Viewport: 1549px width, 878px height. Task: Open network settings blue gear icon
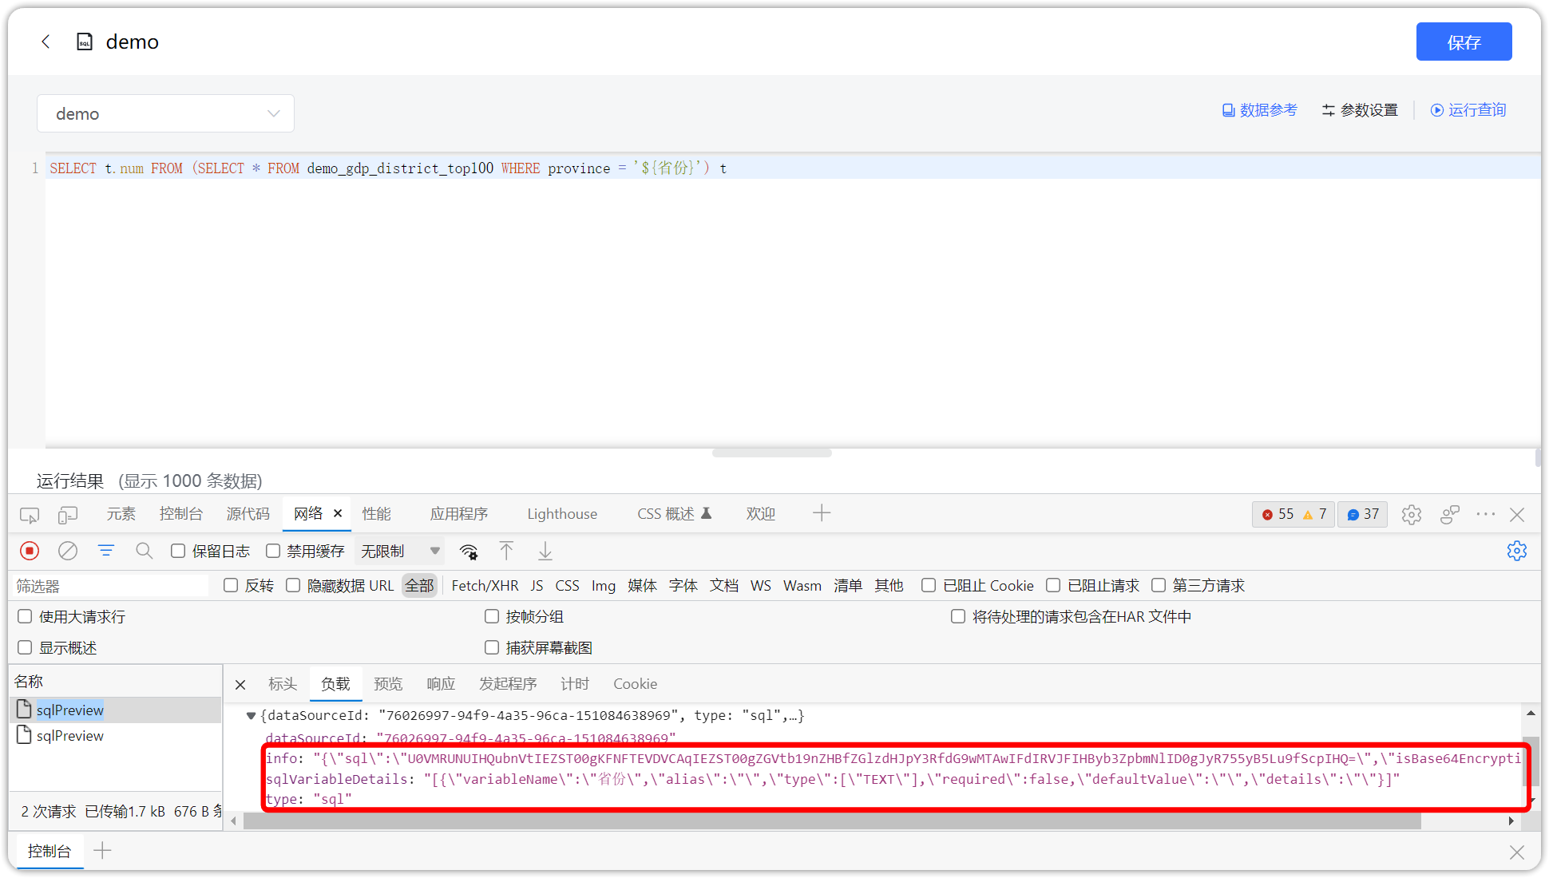pos(1517,551)
